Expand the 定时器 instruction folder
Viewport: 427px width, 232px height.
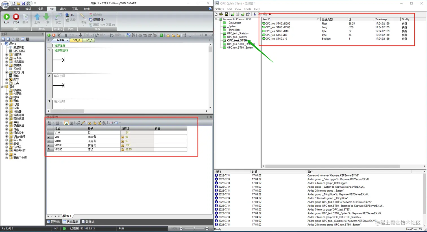pos(6,147)
